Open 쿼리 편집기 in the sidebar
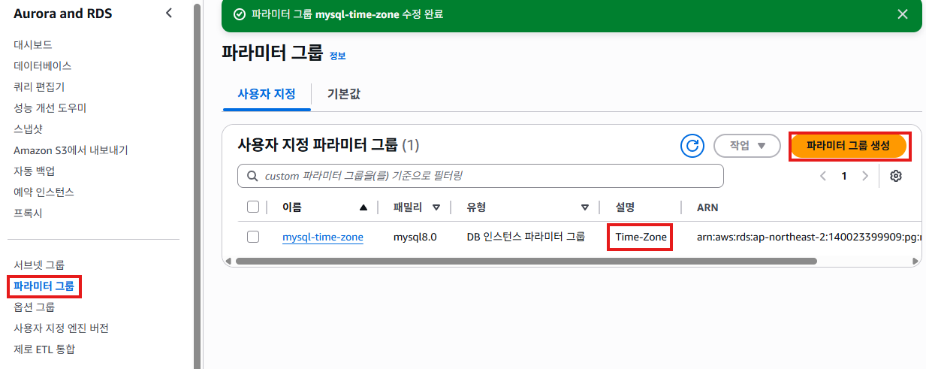Screen dimensions: 926x369 click(39, 87)
